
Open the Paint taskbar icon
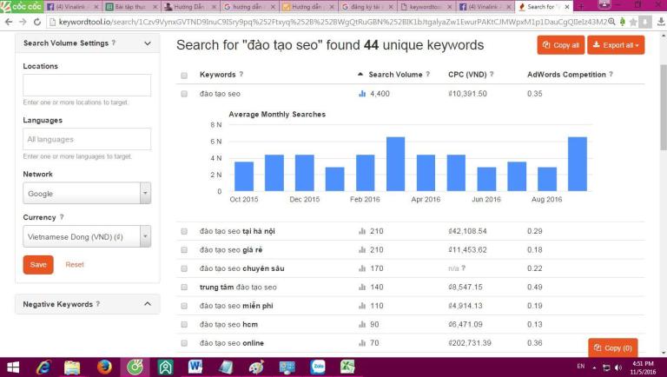click(x=256, y=367)
